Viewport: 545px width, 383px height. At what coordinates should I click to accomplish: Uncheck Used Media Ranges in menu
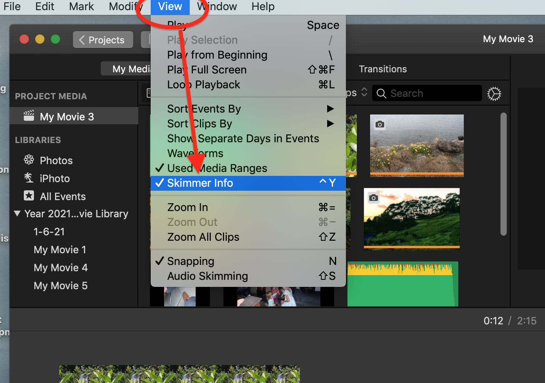(x=217, y=168)
